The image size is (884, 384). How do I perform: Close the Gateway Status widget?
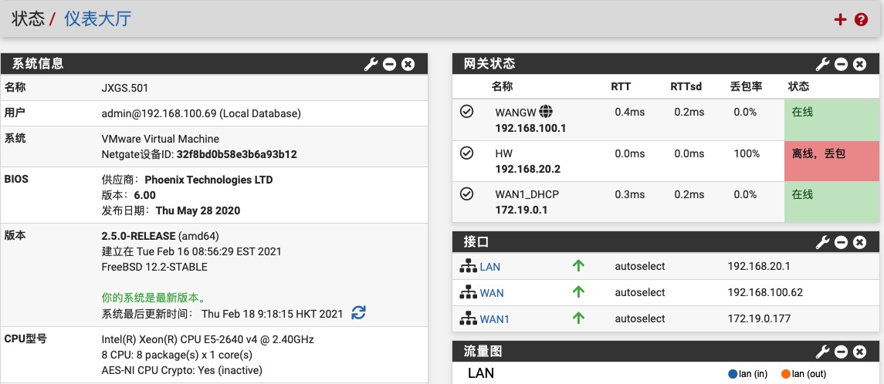tap(859, 64)
